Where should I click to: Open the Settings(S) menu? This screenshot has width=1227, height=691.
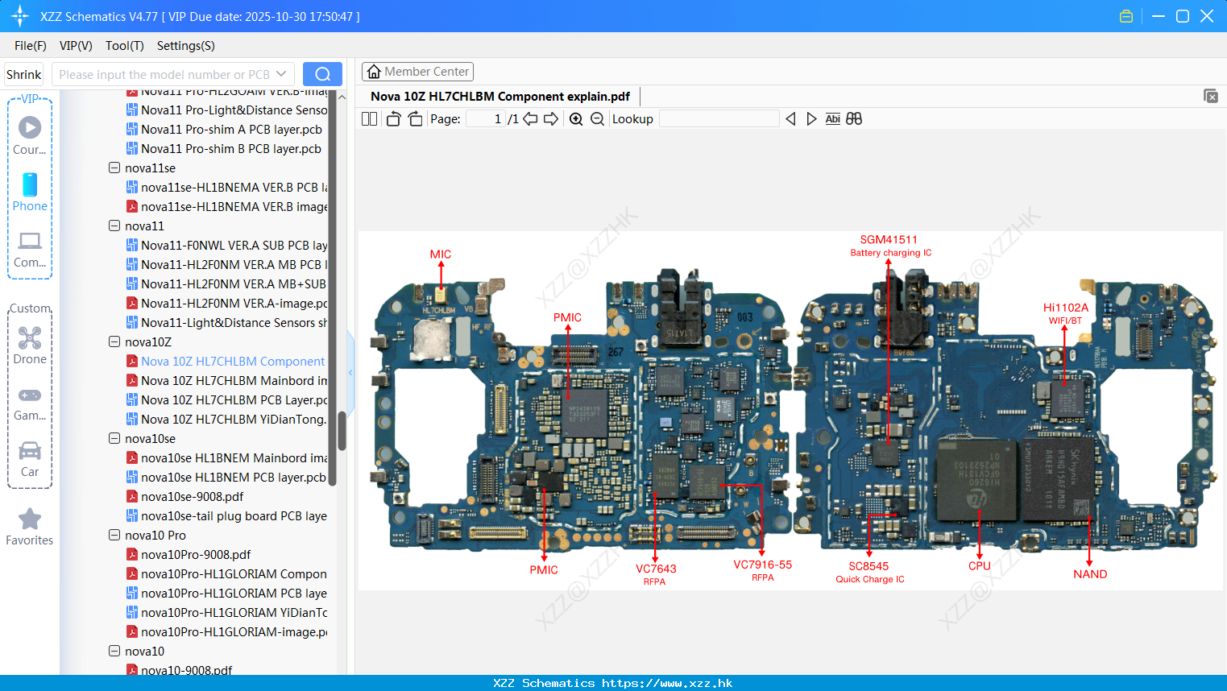coord(186,46)
